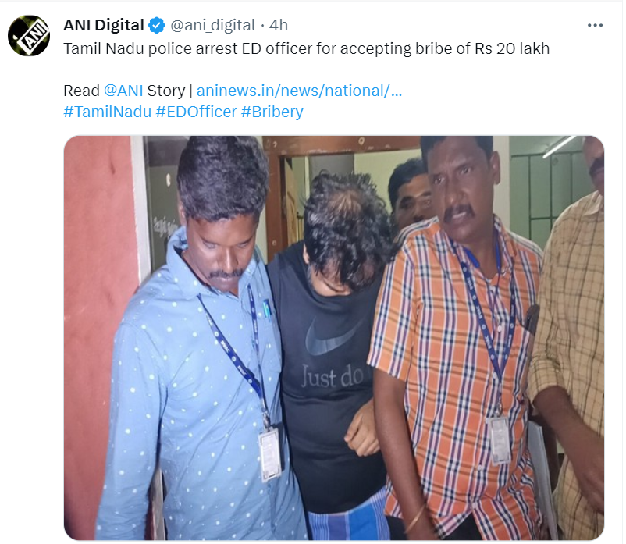Open the ANI Digital display name link

(x=103, y=25)
